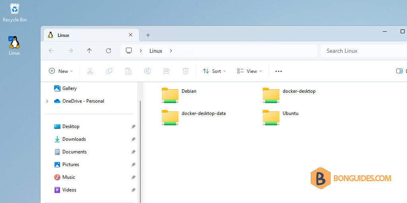The width and height of the screenshot is (407, 203).
Task: Select the docker-desktop folder icon
Action: (271, 95)
